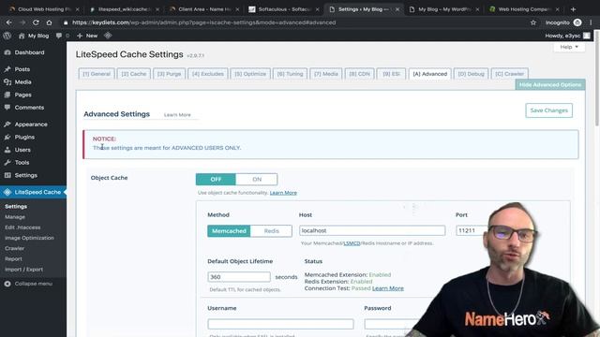This screenshot has height=337, width=600.
Task: Switch to the Excludes tab
Action: [x=208, y=74]
